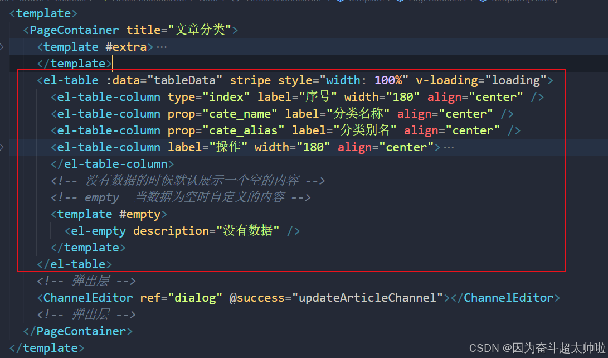608x358 pixels.
Task: Click the @success event attribute
Action: click(x=257, y=297)
